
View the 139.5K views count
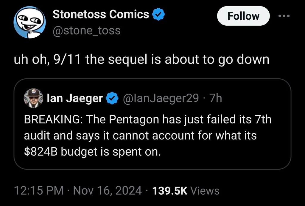169,190
